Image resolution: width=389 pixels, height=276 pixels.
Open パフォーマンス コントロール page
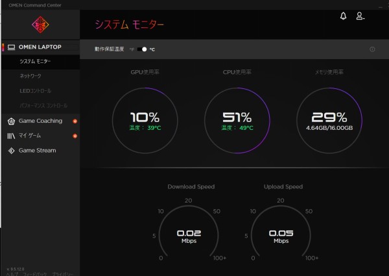(x=43, y=105)
